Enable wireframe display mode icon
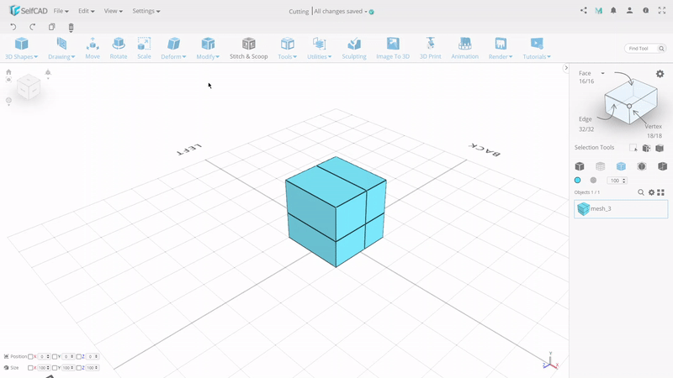The width and height of the screenshot is (673, 378). pos(601,166)
